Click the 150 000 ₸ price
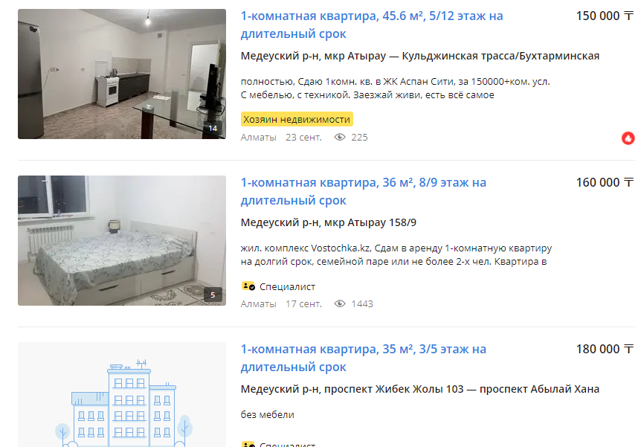 tap(605, 16)
